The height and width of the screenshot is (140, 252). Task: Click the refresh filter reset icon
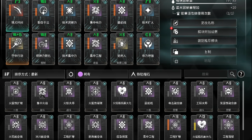click(x=71, y=74)
